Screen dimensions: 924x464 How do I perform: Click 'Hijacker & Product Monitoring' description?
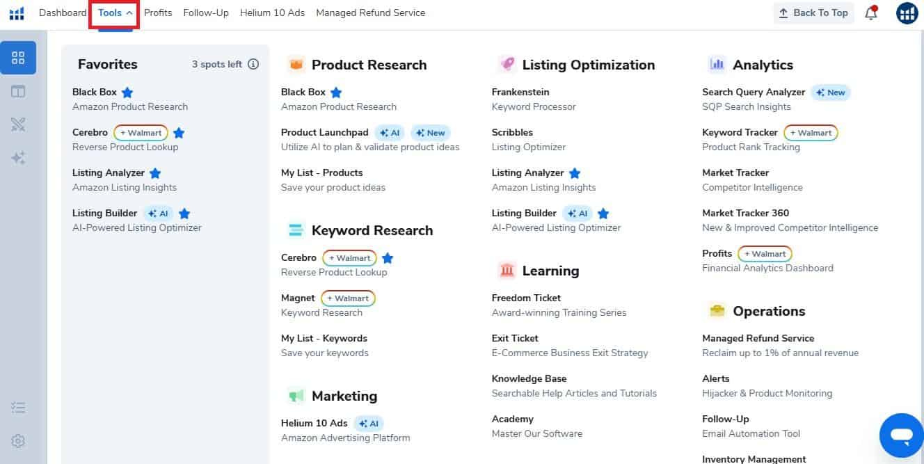coord(767,393)
